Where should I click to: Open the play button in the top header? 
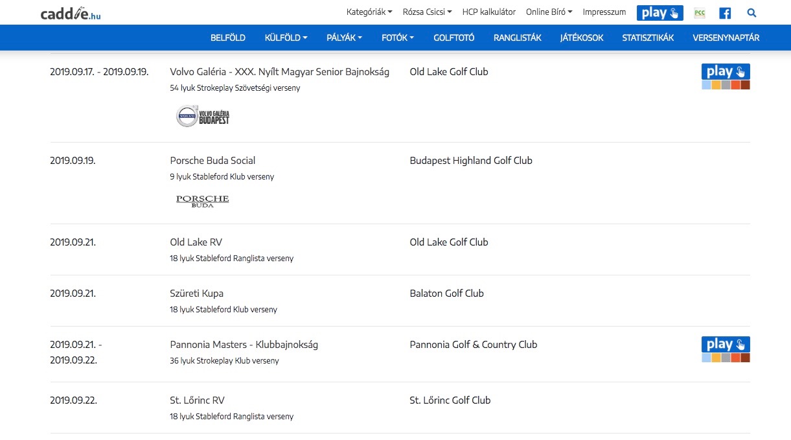(x=659, y=13)
